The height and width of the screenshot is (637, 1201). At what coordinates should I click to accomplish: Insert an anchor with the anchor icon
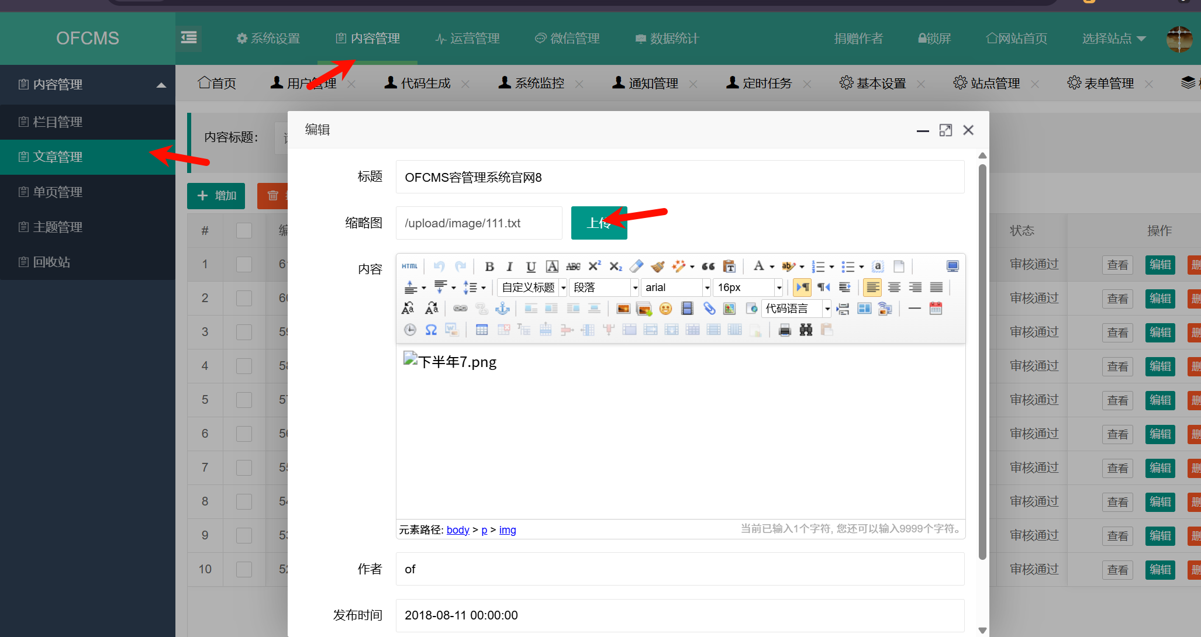click(x=502, y=309)
